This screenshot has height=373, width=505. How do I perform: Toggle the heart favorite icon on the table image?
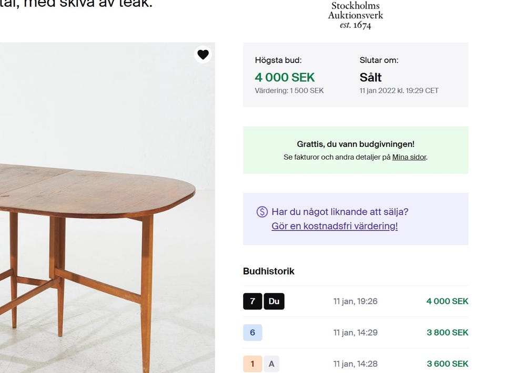tap(203, 54)
